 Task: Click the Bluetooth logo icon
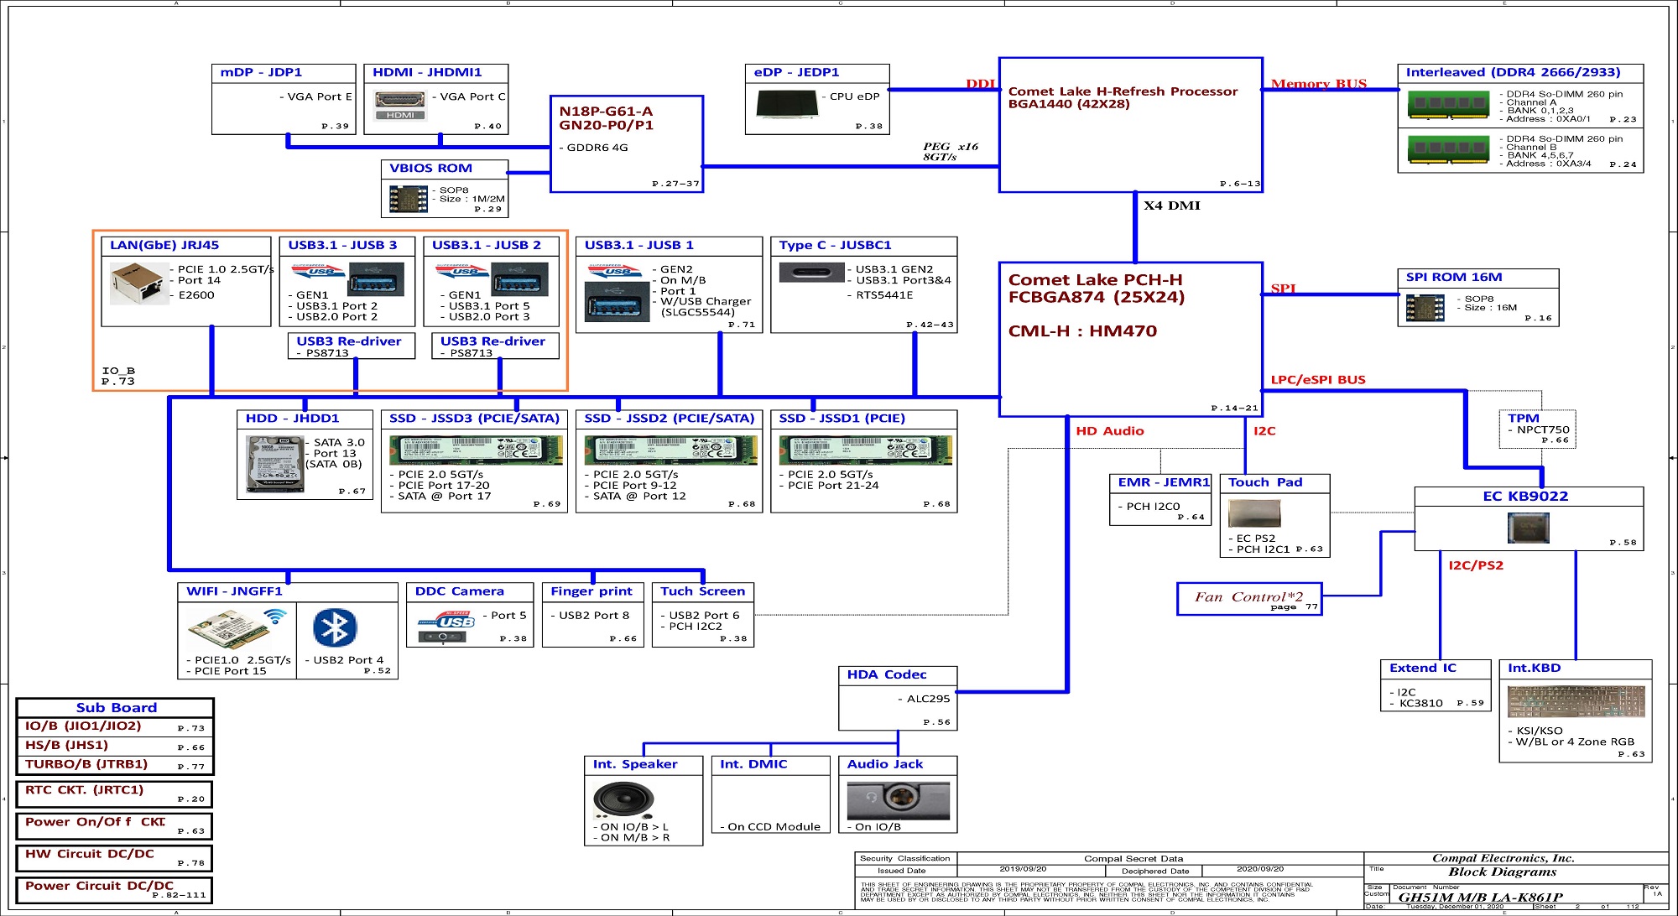(x=335, y=627)
